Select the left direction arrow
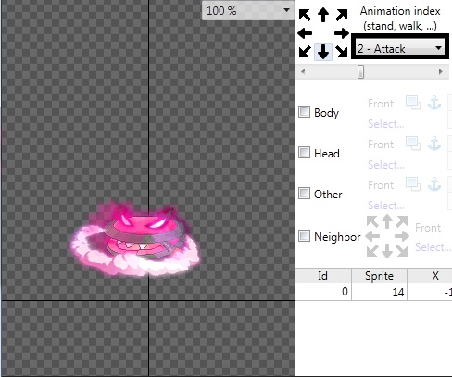The height and width of the screenshot is (377, 452). [x=305, y=33]
